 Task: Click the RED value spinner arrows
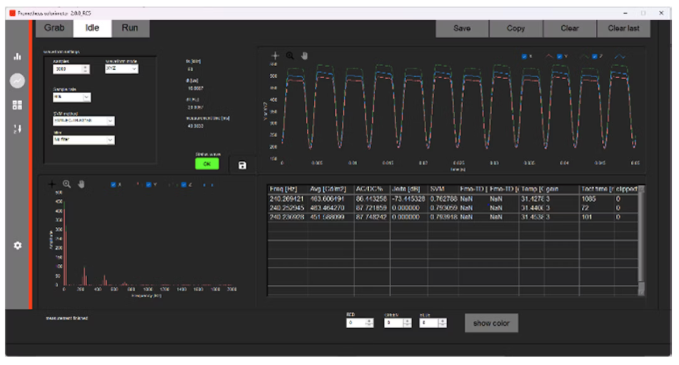[369, 323]
